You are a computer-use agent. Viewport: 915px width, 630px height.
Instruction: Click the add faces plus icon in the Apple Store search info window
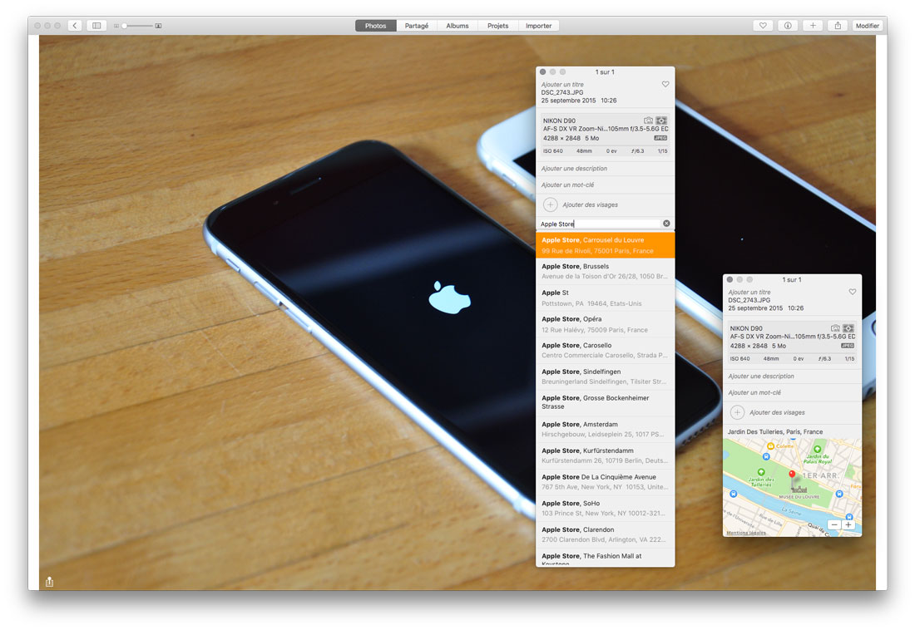tap(551, 204)
